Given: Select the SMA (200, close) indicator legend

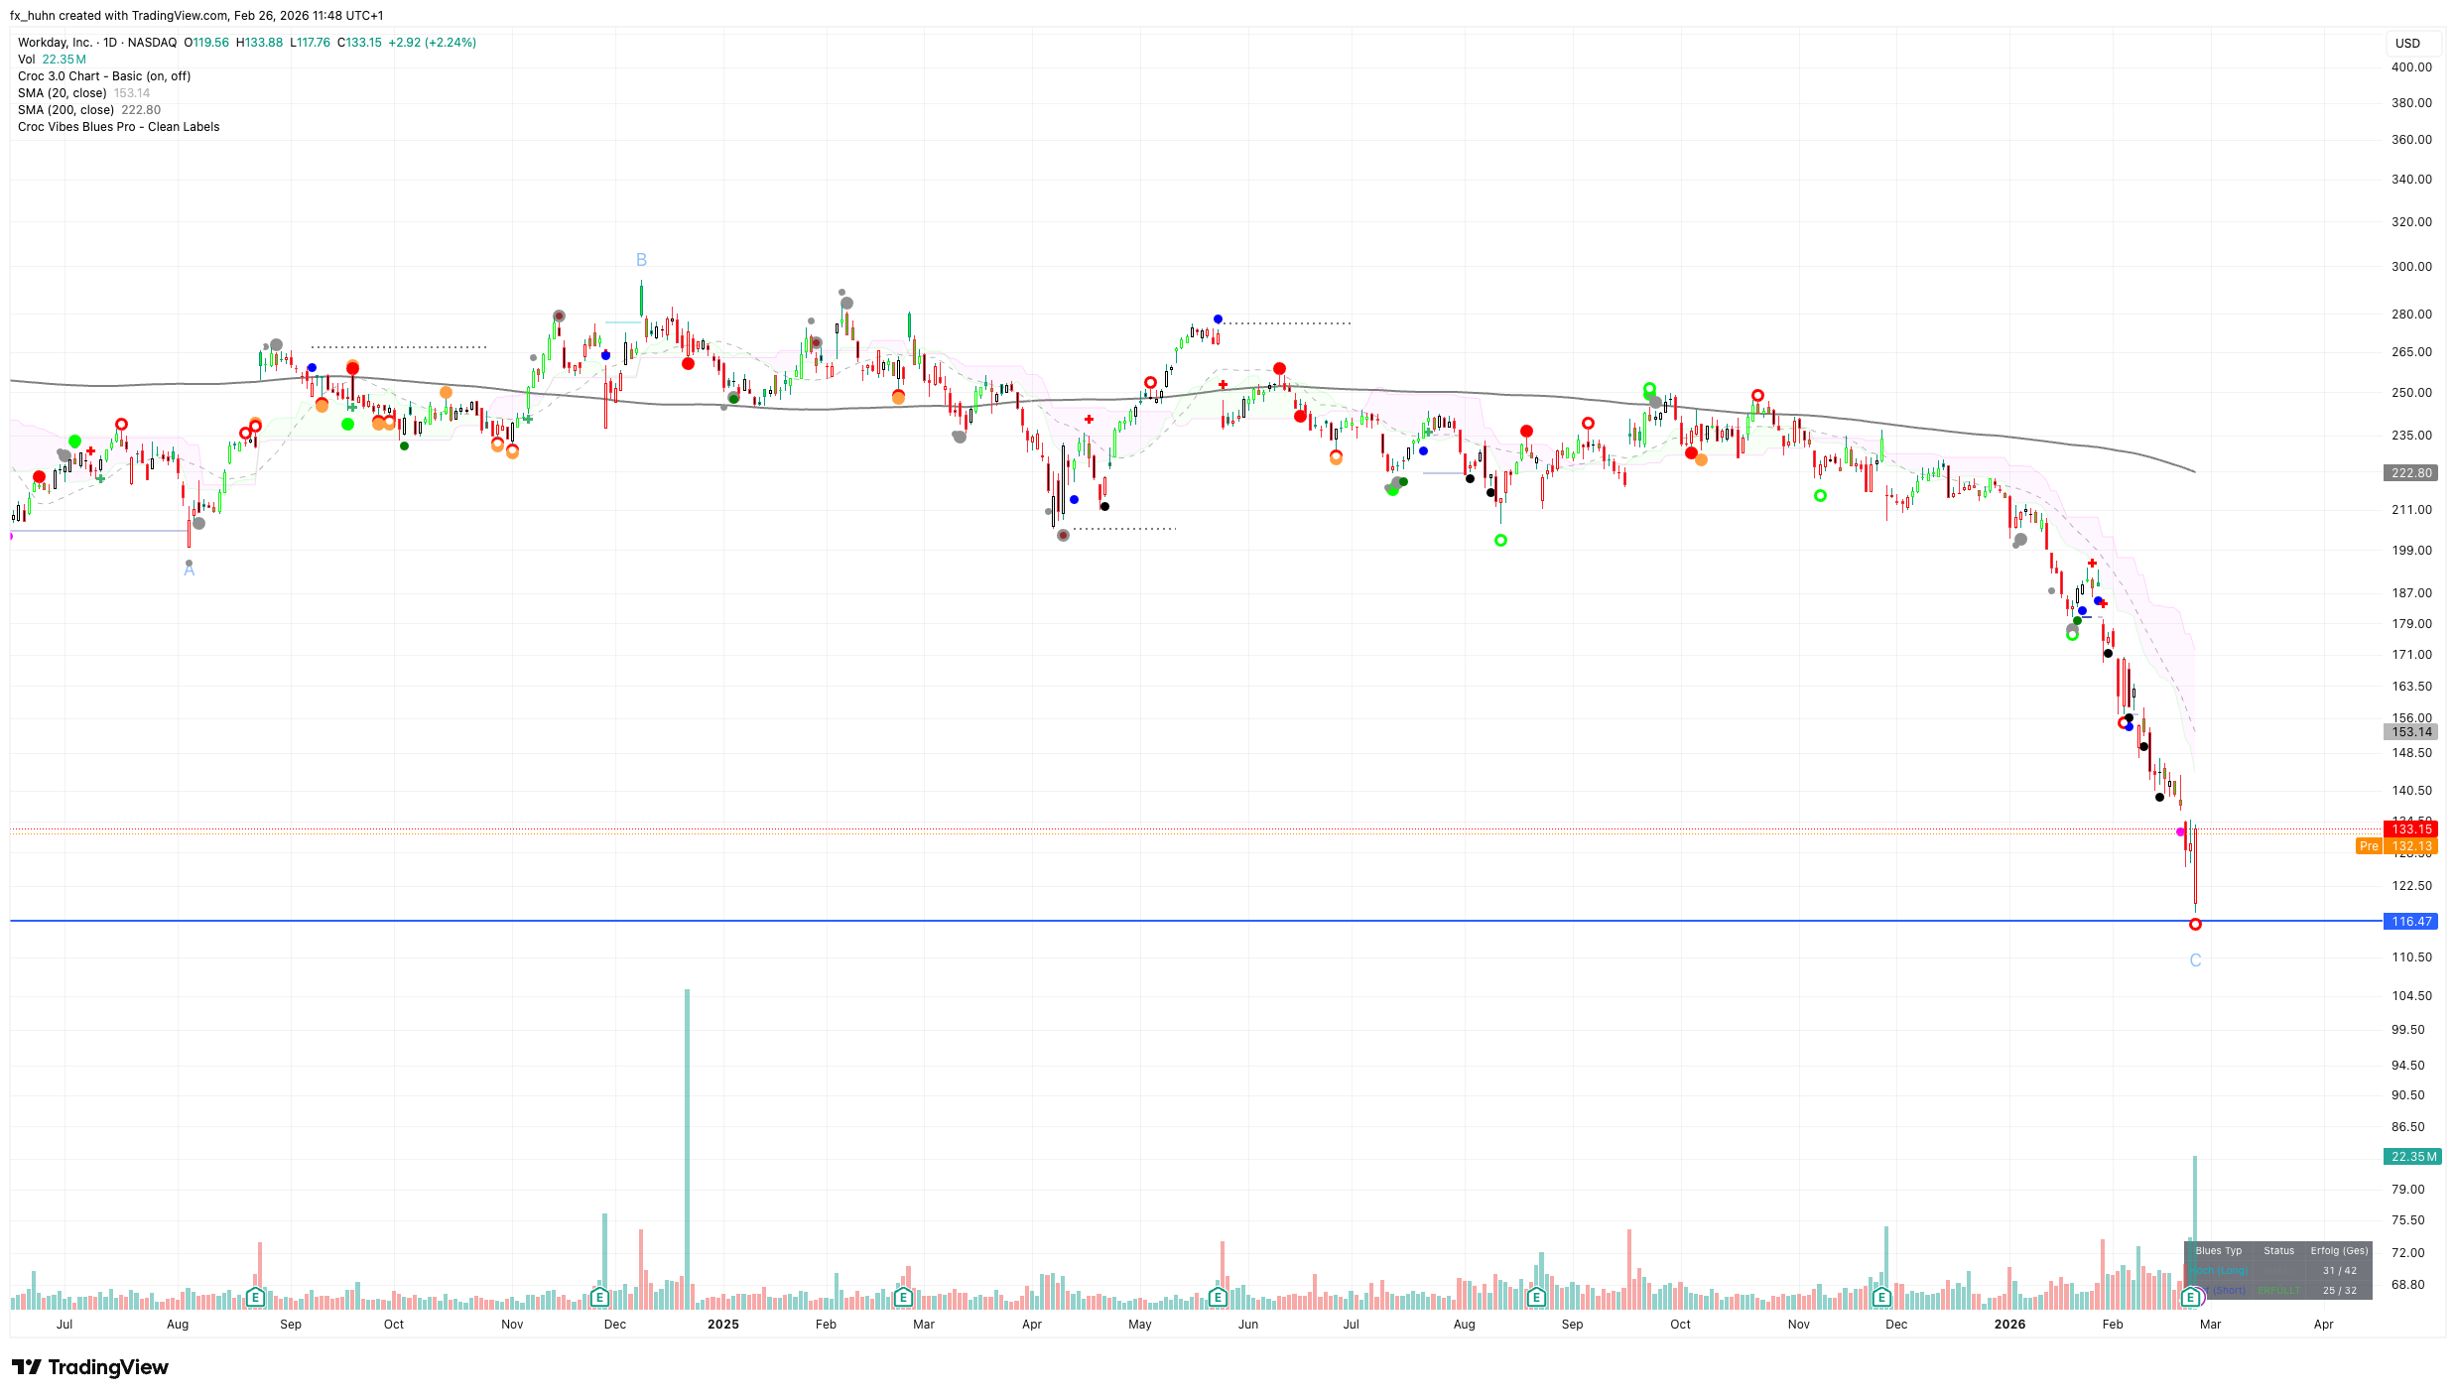Looking at the screenshot, I should (65, 110).
